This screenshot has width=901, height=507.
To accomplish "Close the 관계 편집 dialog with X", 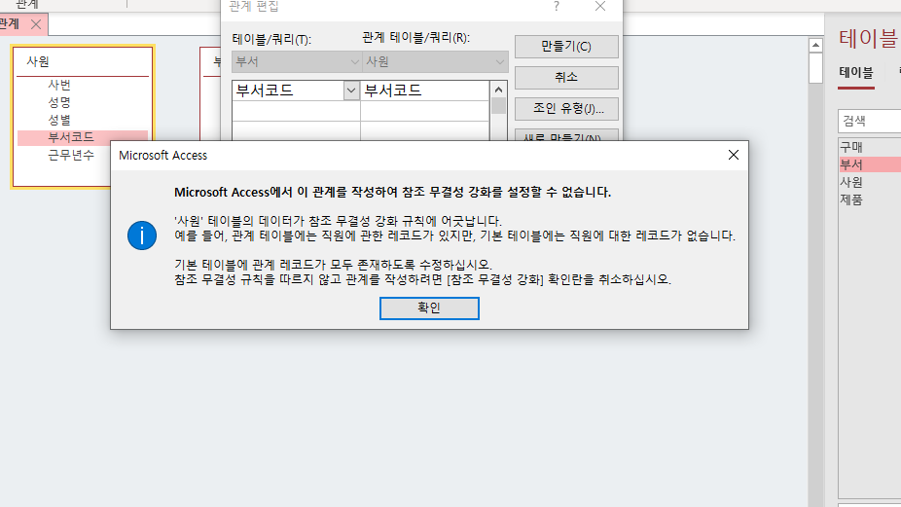I will tap(600, 7).
